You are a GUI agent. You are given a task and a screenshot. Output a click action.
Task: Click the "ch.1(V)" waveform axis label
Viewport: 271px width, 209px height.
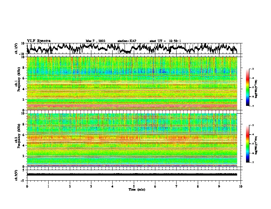coord(16,48)
